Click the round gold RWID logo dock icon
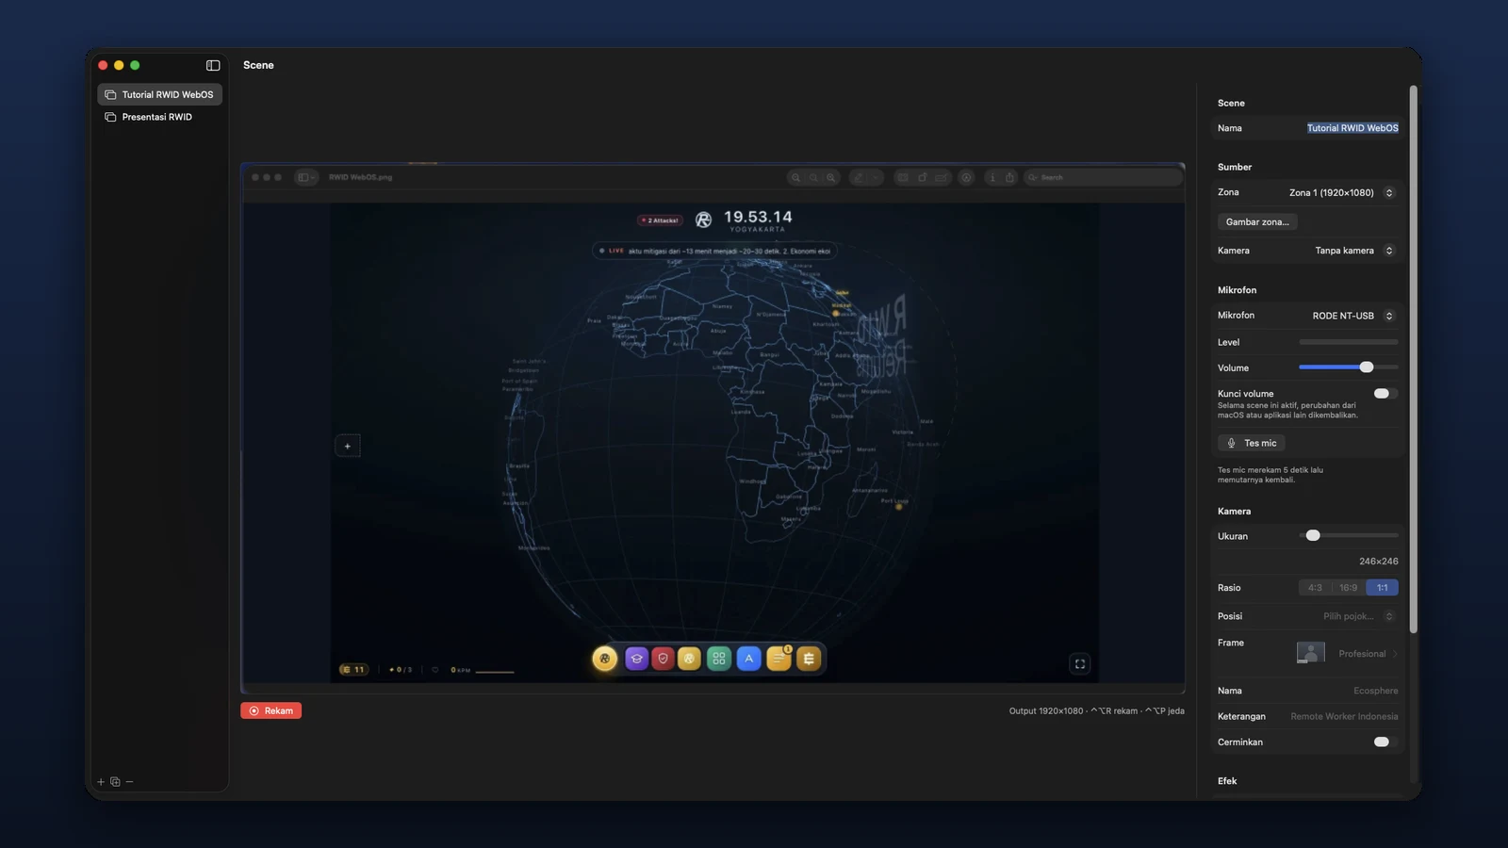Screen dimensions: 1508x848 tap(605, 659)
